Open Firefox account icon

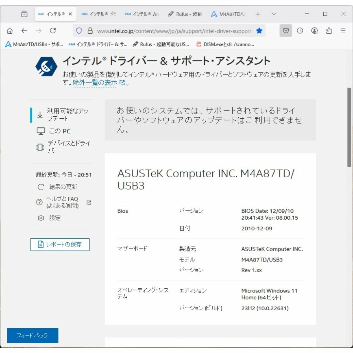(x=314, y=31)
